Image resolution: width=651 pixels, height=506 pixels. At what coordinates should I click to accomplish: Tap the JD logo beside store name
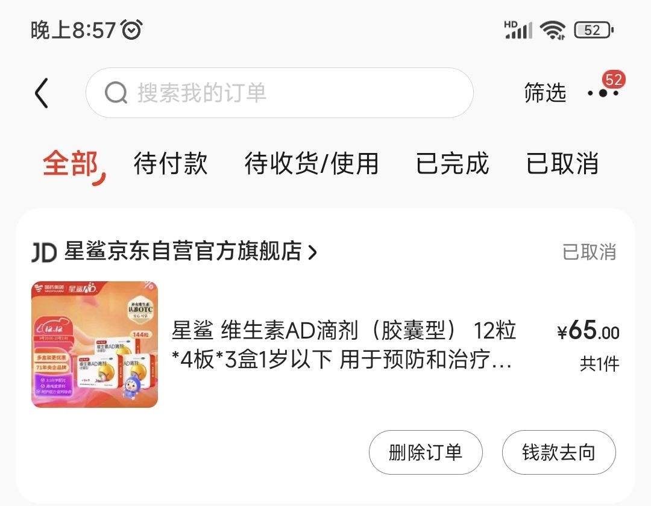pyautogui.click(x=44, y=252)
